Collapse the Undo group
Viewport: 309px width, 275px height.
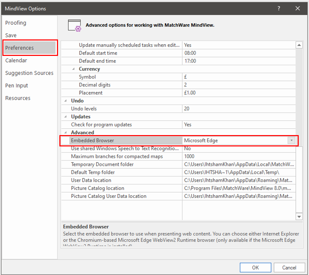pyautogui.click(x=66, y=100)
